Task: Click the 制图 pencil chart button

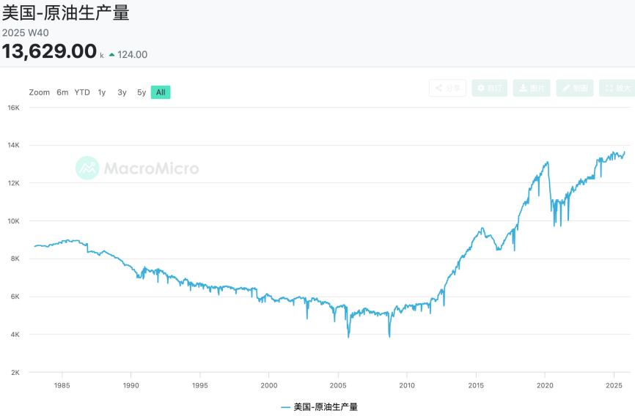Action: pos(575,88)
